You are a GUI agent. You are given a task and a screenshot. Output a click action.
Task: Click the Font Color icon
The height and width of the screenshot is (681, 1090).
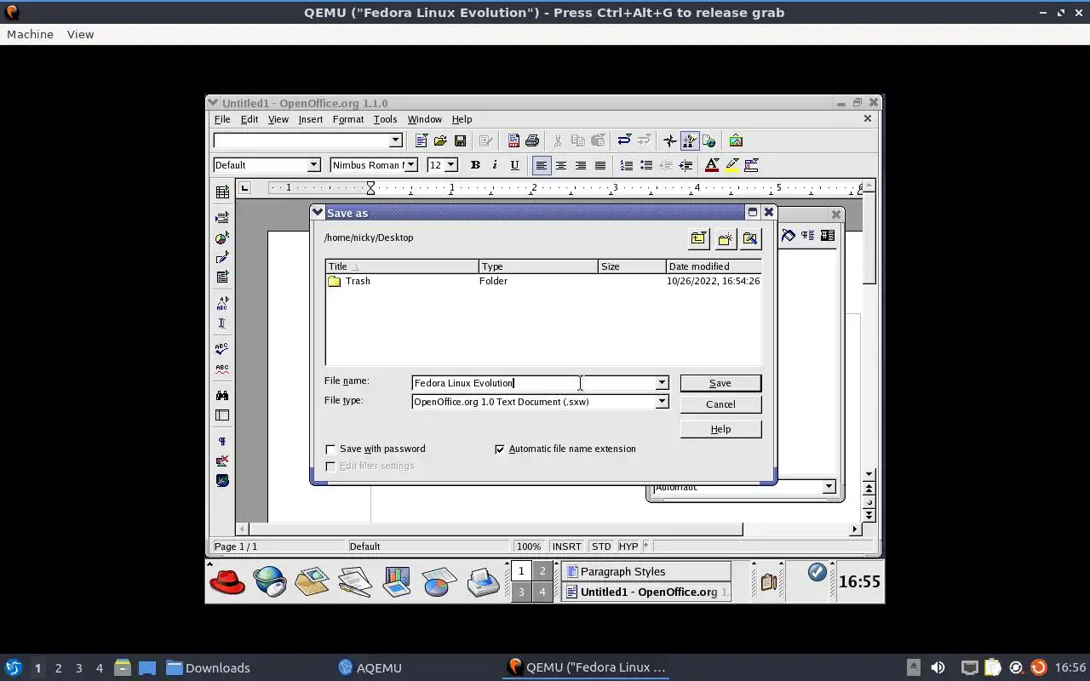[712, 165]
